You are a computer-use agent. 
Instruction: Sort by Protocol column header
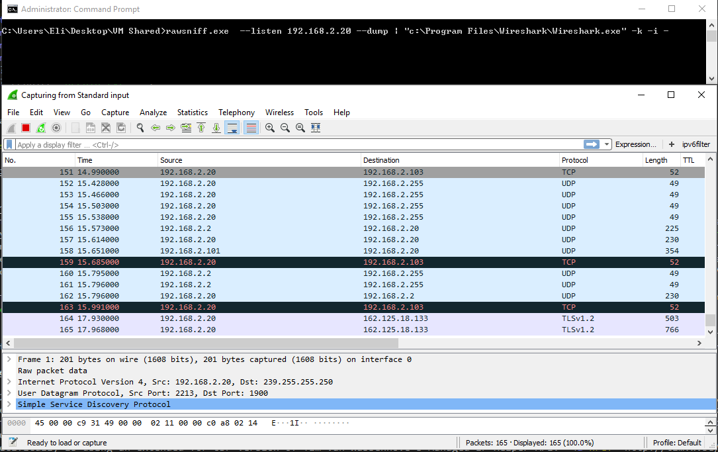click(x=602, y=160)
